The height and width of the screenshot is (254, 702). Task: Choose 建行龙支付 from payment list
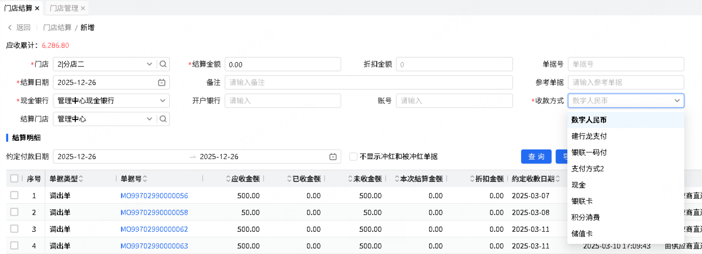click(x=589, y=136)
